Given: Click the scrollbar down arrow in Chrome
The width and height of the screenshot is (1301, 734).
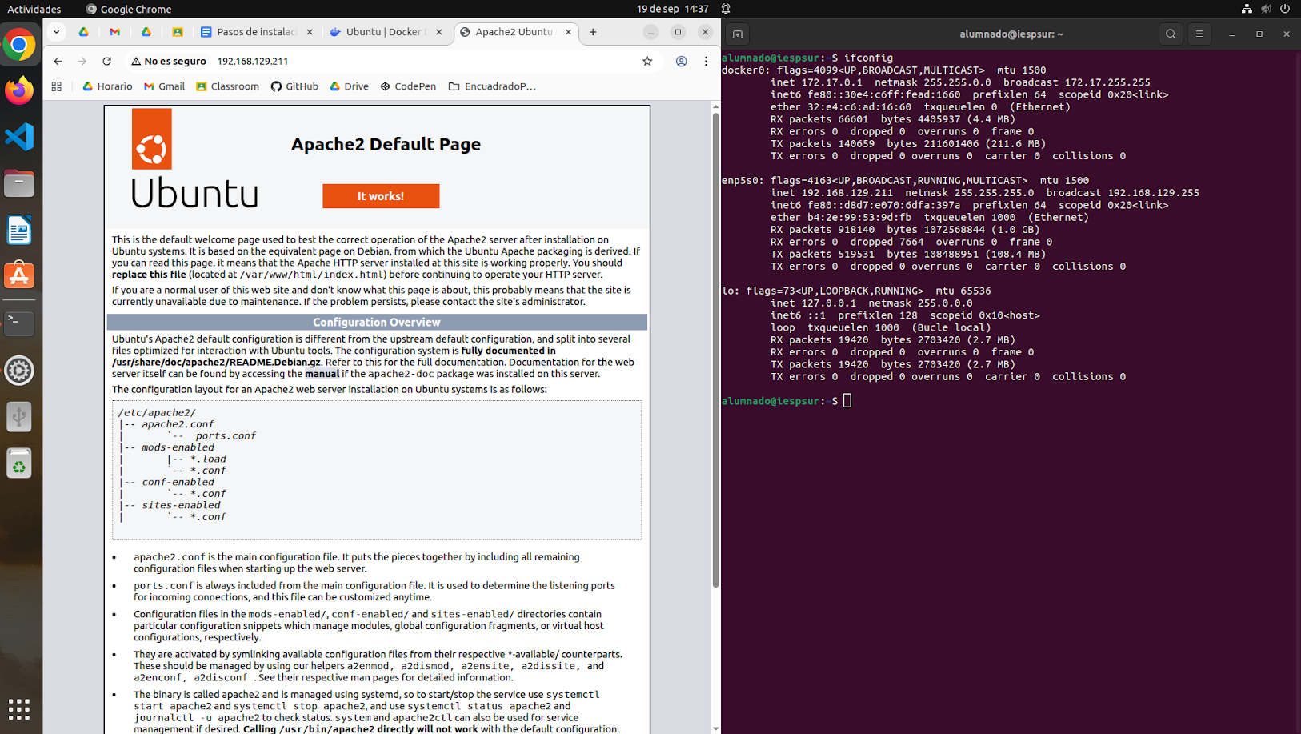Looking at the screenshot, I should (715, 728).
